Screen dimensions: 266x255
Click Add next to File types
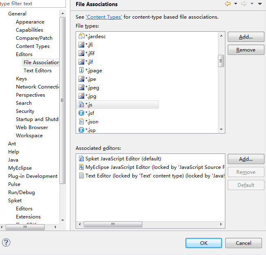coord(246,37)
